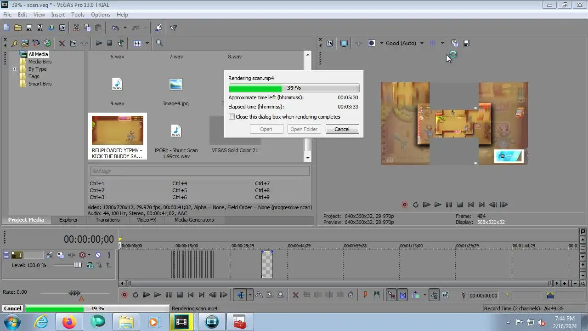Click Start Preview play icon in Project Media
Viewport: 588px width, 331px height.
(x=99, y=43)
